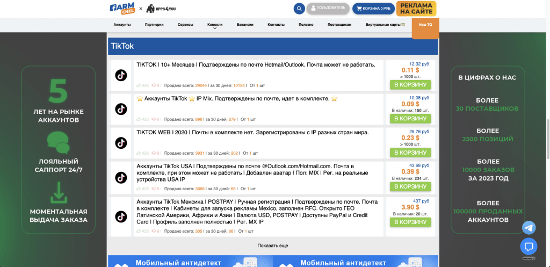Click TikTok icon of IP Mix listing
The height and width of the screenshot is (267, 550).
[x=121, y=109]
